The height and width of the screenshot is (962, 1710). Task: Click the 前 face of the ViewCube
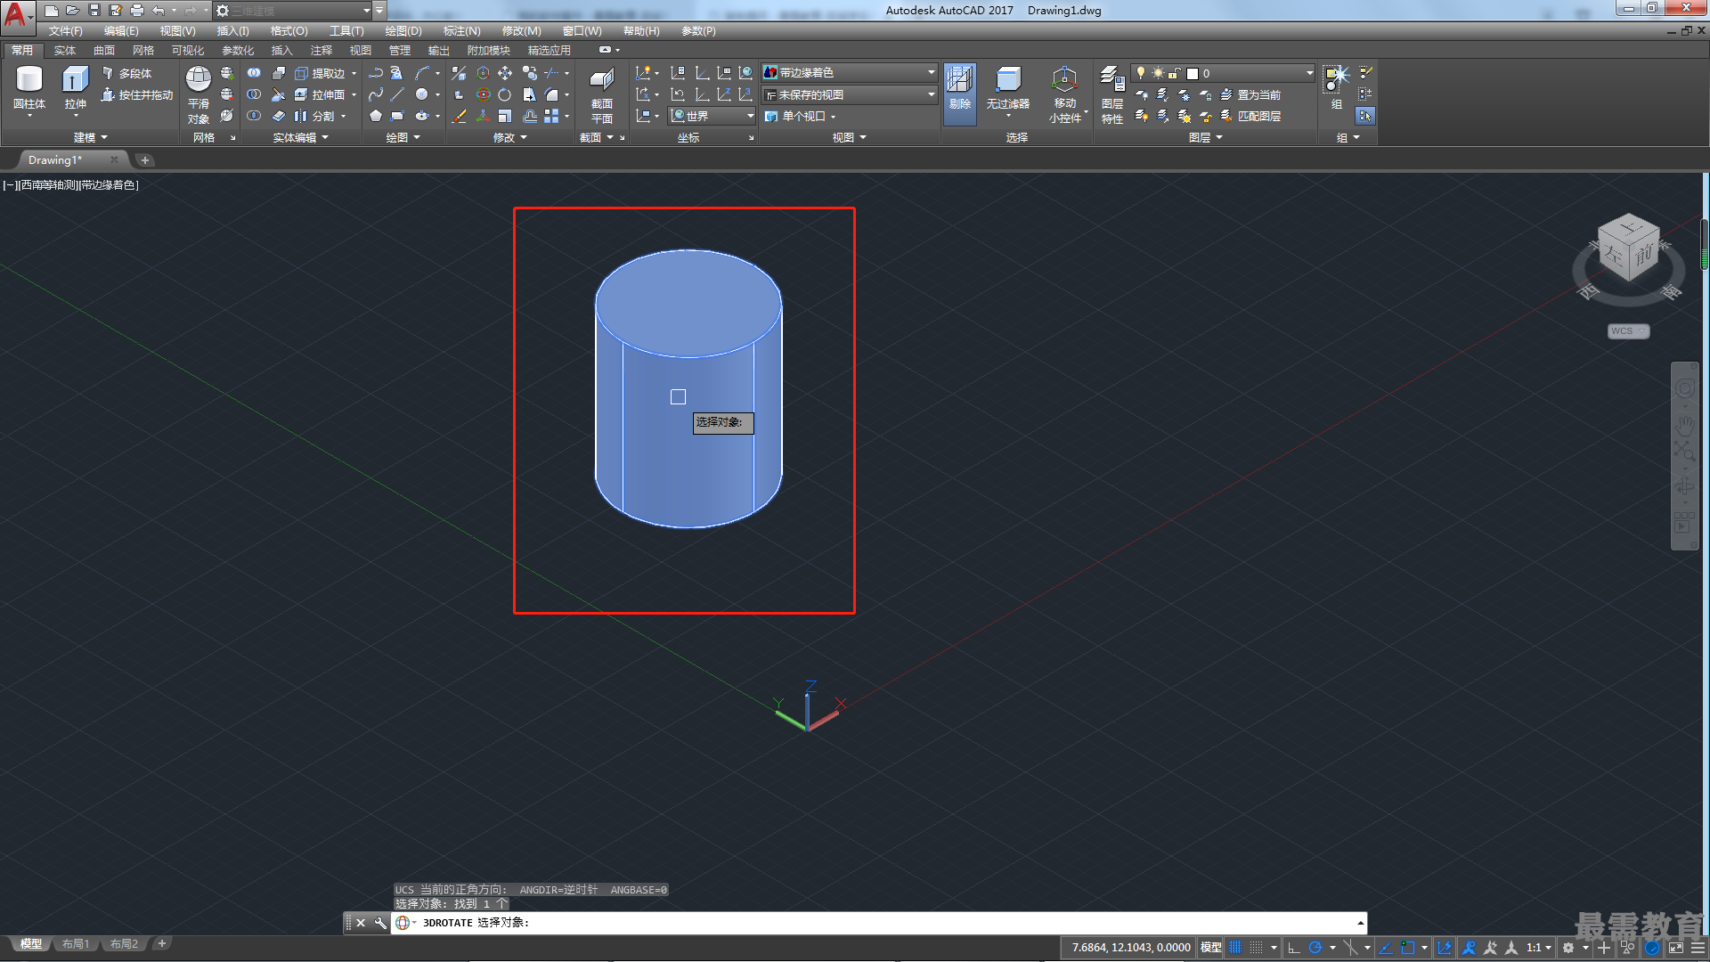(x=1644, y=255)
